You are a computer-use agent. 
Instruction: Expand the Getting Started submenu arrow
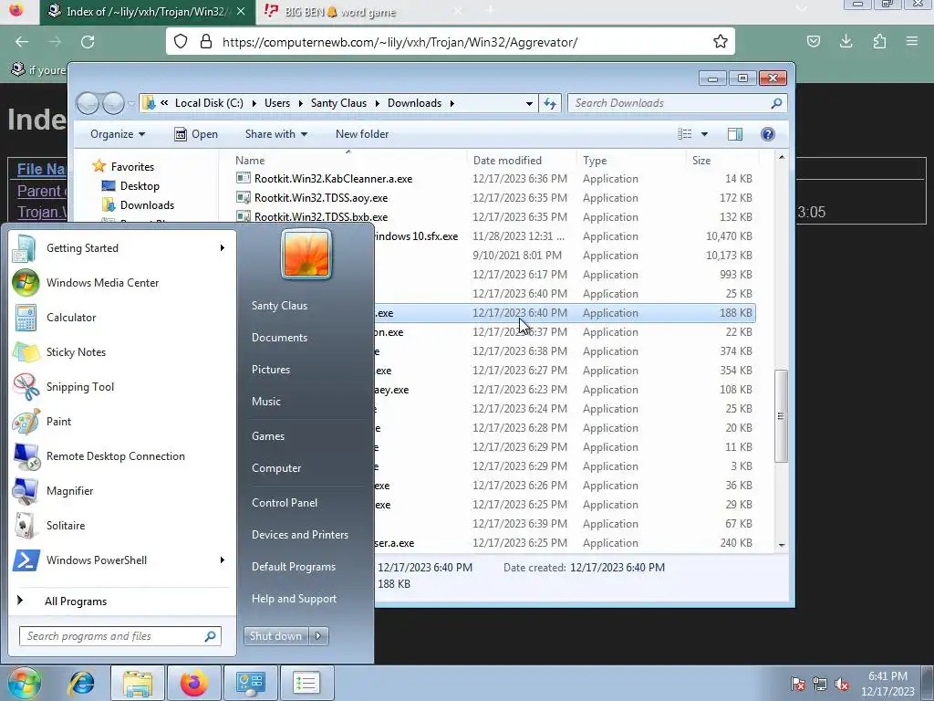[x=223, y=248]
